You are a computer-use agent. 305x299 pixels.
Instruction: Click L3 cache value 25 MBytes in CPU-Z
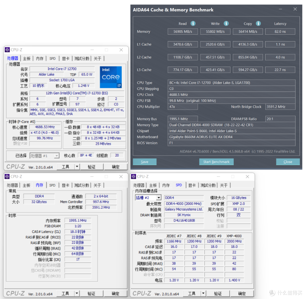(103, 144)
